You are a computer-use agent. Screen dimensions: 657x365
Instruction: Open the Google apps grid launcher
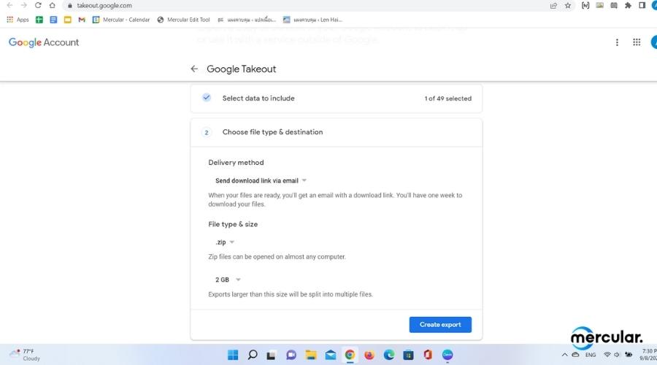[637, 42]
